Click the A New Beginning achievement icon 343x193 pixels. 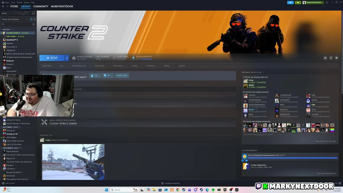pyautogui.click(x=246, y=166)
